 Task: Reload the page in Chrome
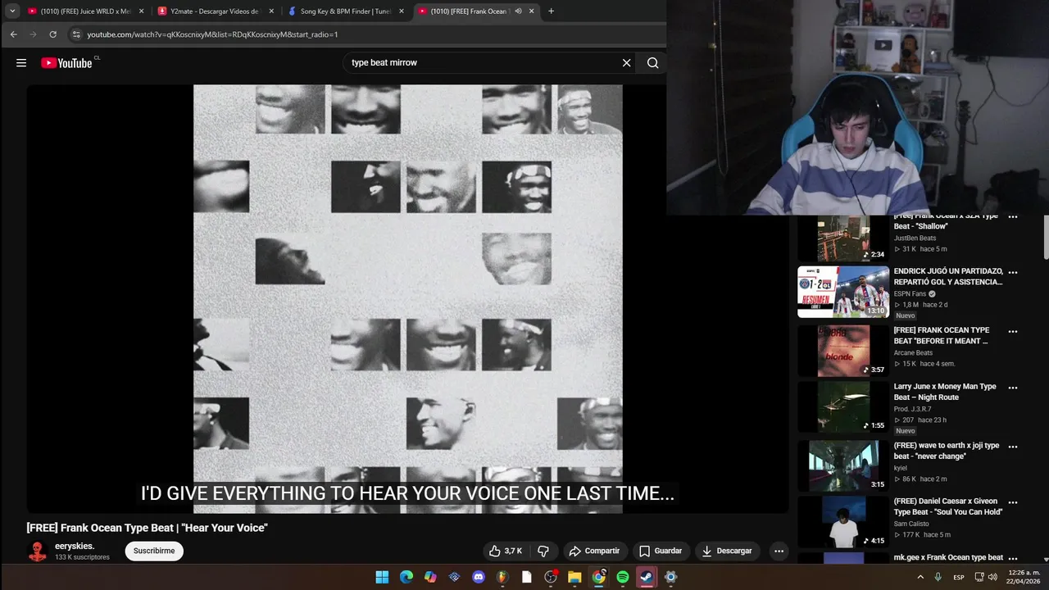click(x=52, y=34)
